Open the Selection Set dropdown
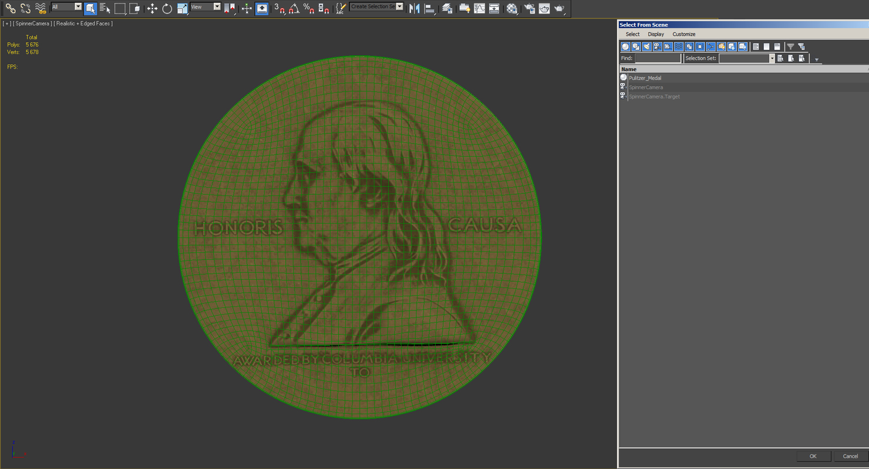Viewport: 869px width, 469px height. click(747, 58)
